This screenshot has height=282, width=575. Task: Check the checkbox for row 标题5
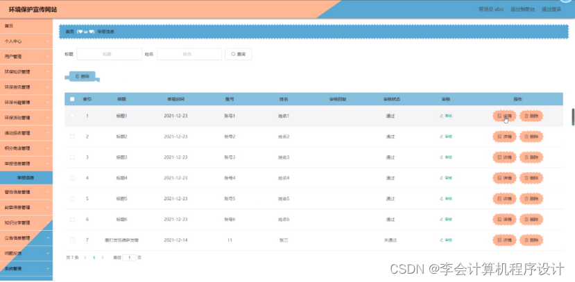[72, 199]
